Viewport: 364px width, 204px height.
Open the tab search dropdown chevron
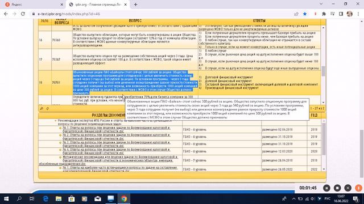click(321, 4)
